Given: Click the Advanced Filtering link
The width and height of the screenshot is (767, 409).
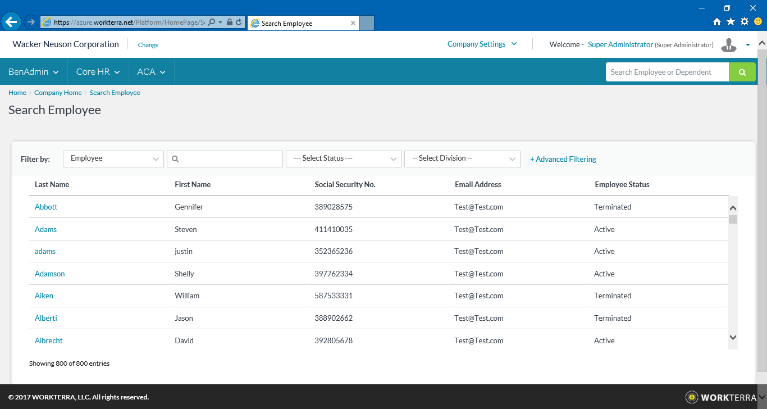Looking at the screenshot, I should point(563,159).
